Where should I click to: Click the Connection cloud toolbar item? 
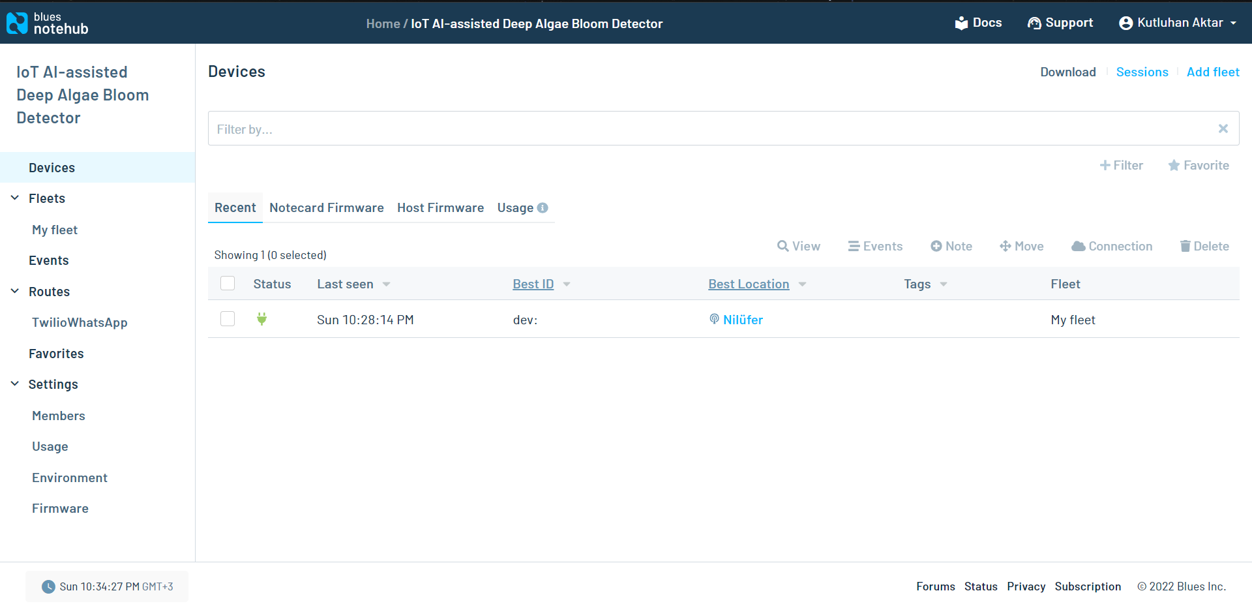(1112, 246)
